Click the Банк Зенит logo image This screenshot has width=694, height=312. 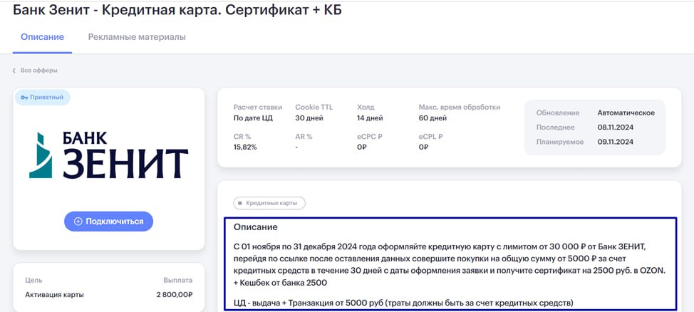point(108,155)
